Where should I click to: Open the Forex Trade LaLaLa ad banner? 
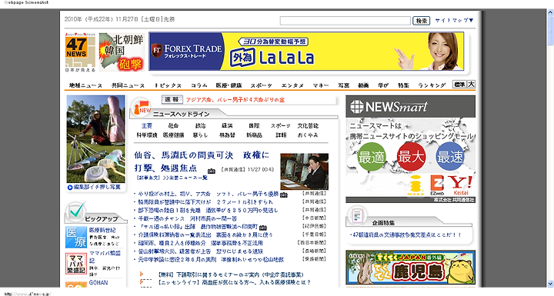(306, 52)
